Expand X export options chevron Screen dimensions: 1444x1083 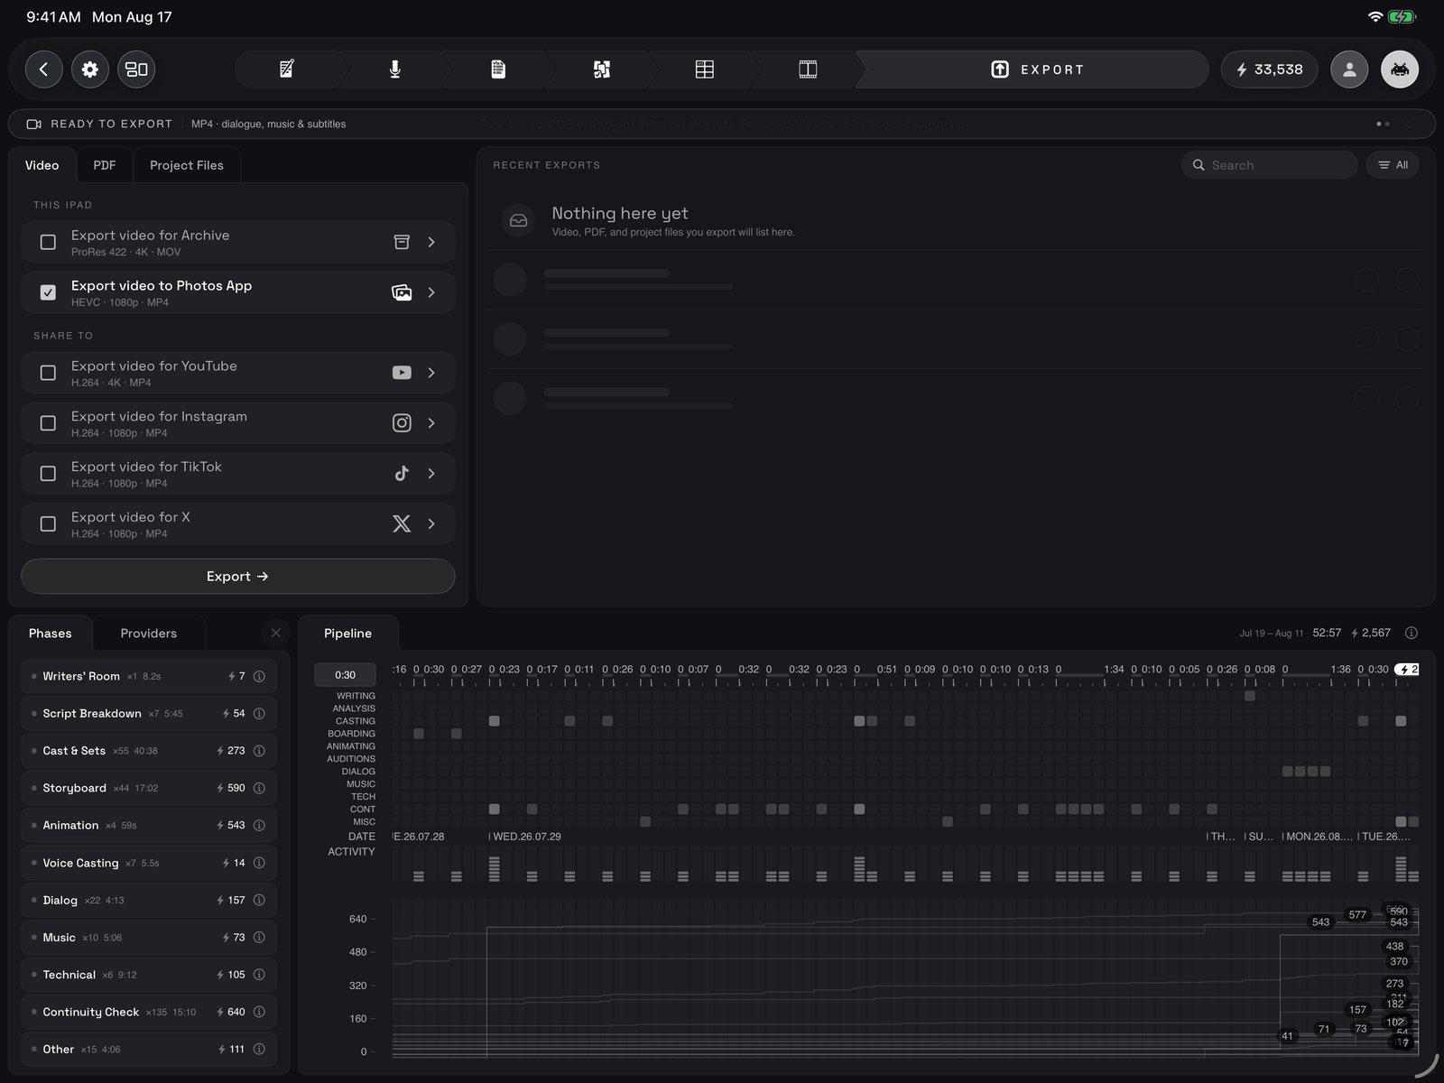pyautogui.click(x=431, y=523)
